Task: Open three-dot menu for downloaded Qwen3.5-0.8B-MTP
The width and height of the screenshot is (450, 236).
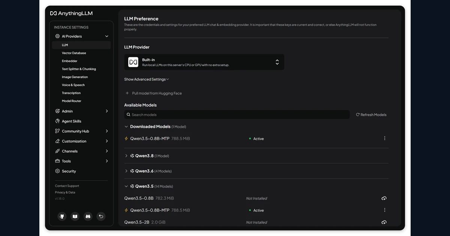Action: pos(385,138)
